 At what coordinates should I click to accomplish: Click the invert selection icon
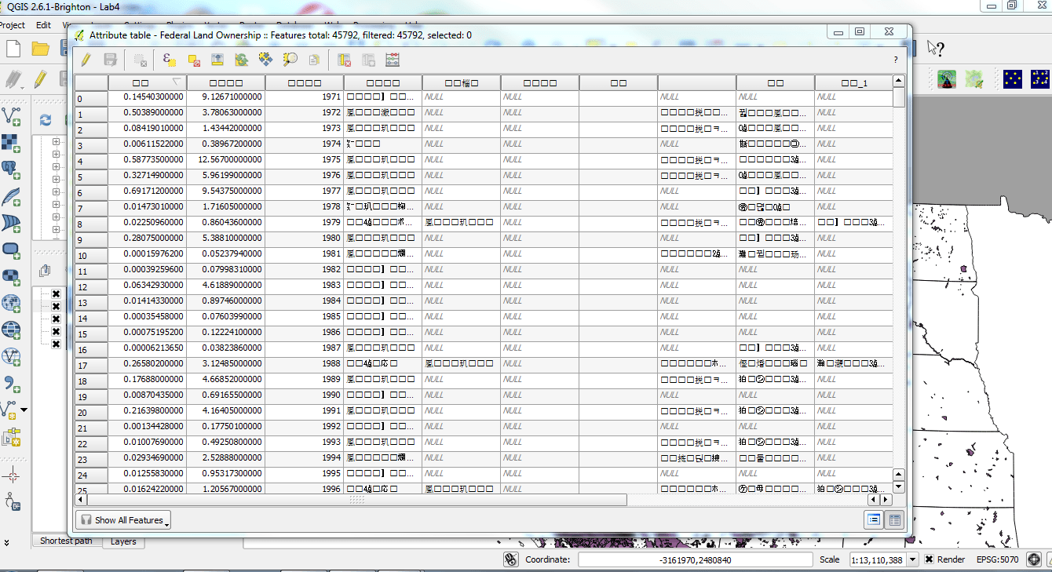pos(242,60)
